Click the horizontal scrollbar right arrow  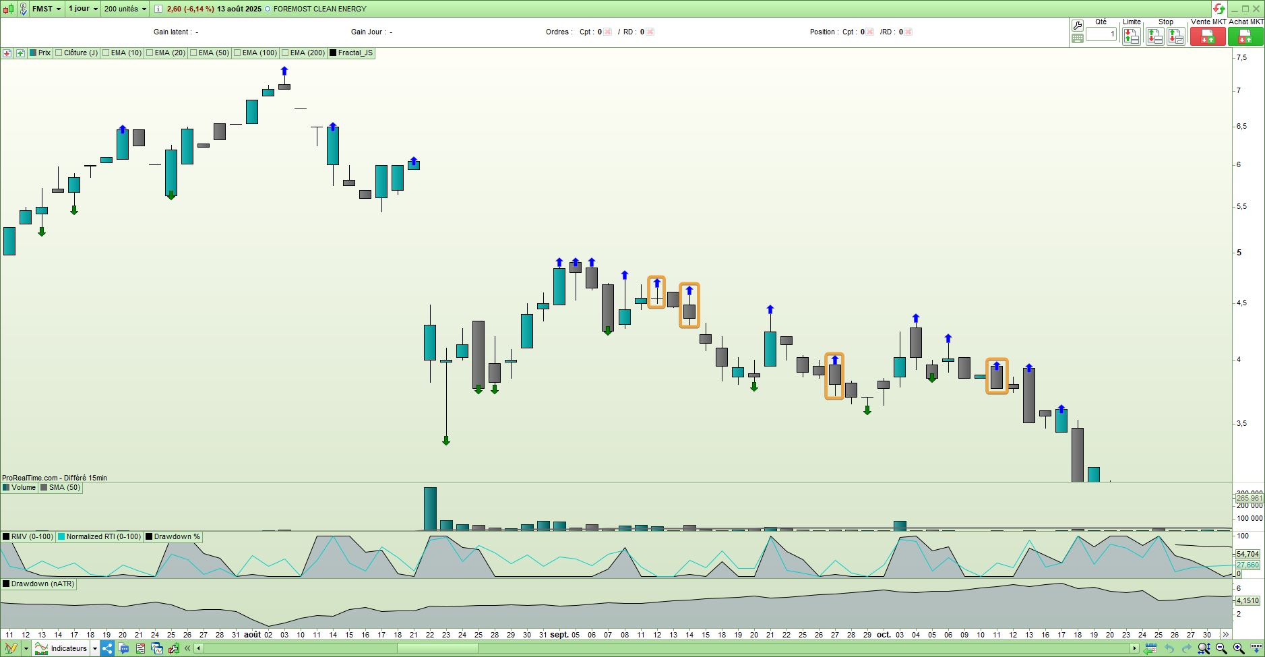click(1135, 648)
